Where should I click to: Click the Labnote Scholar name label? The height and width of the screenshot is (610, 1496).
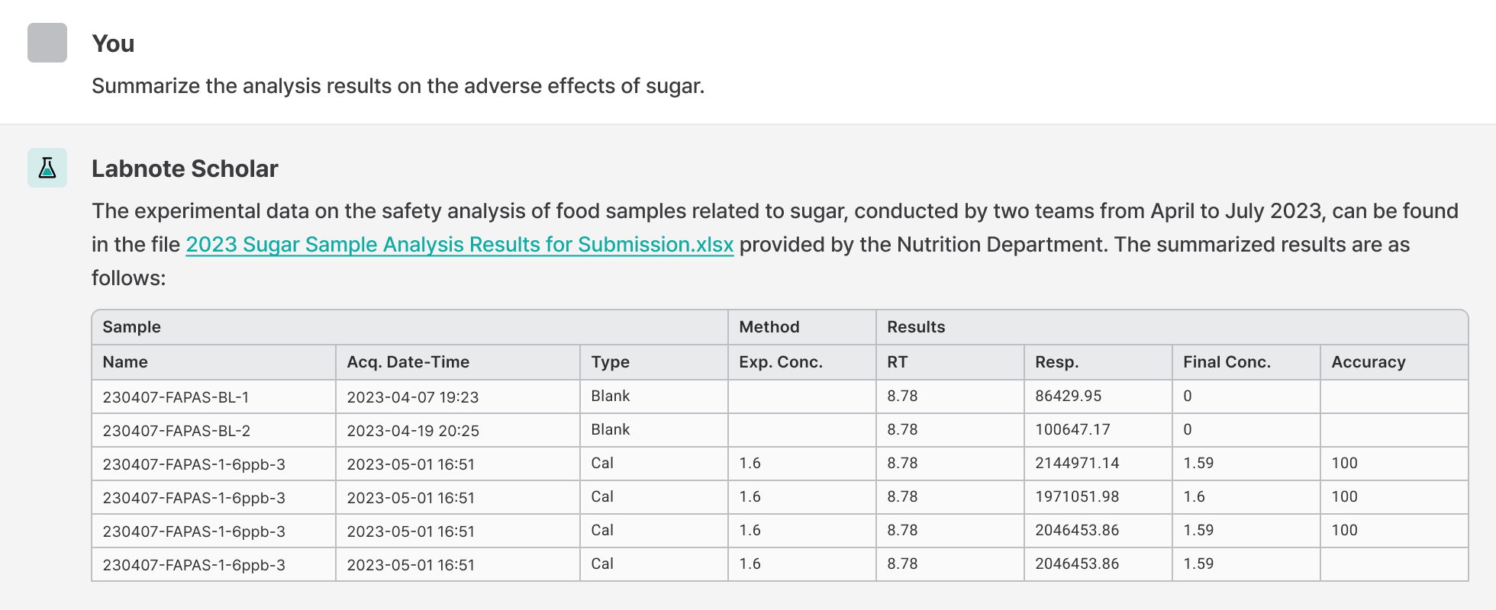[x=185, y=169]
